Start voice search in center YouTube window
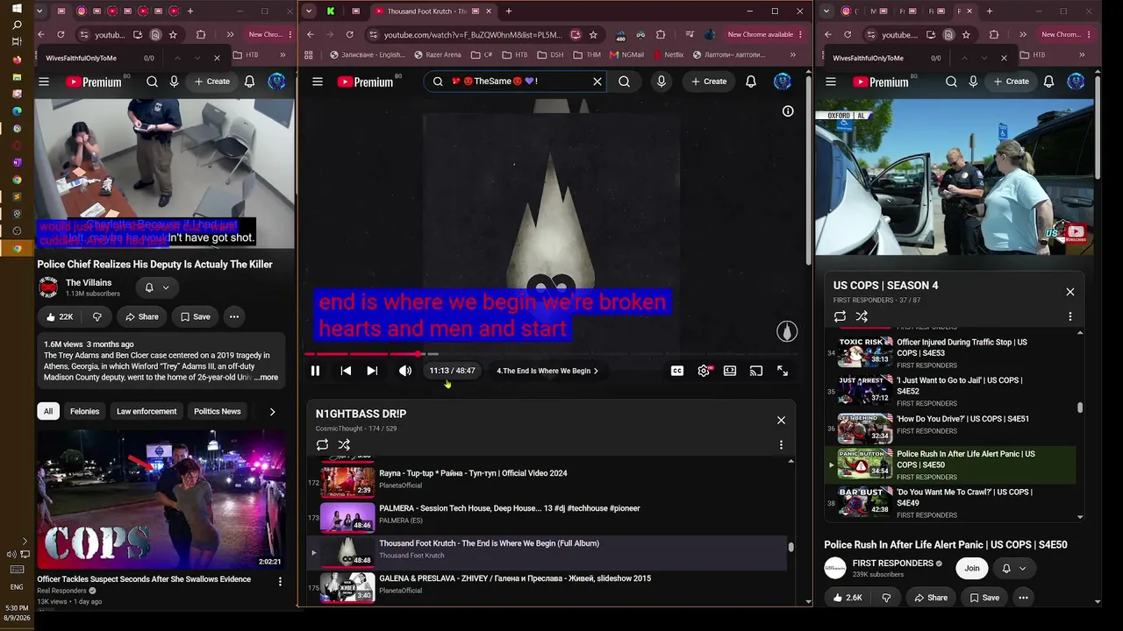1123x631 pixels. tap(662, 82)
